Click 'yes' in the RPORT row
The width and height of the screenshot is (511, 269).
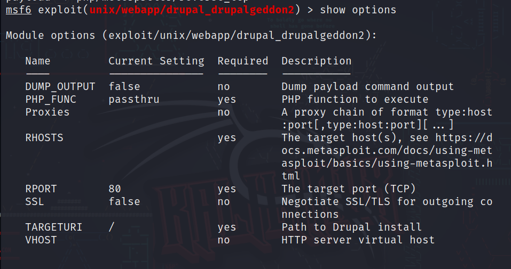(x=227, y=189)
